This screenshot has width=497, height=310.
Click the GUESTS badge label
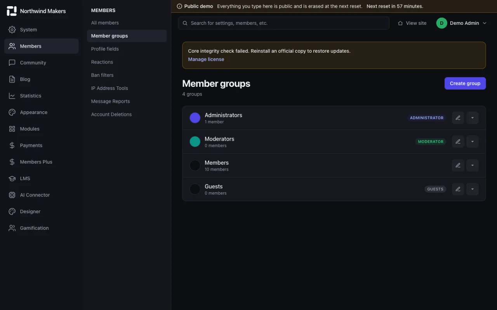pyautogui.click(x=435, y=189)
